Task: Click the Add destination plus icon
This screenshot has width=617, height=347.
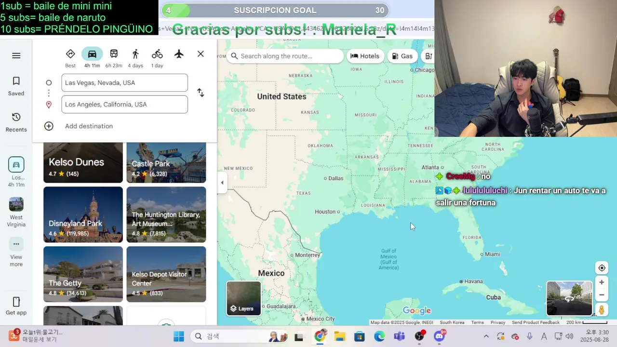Action: click(49, 126)
